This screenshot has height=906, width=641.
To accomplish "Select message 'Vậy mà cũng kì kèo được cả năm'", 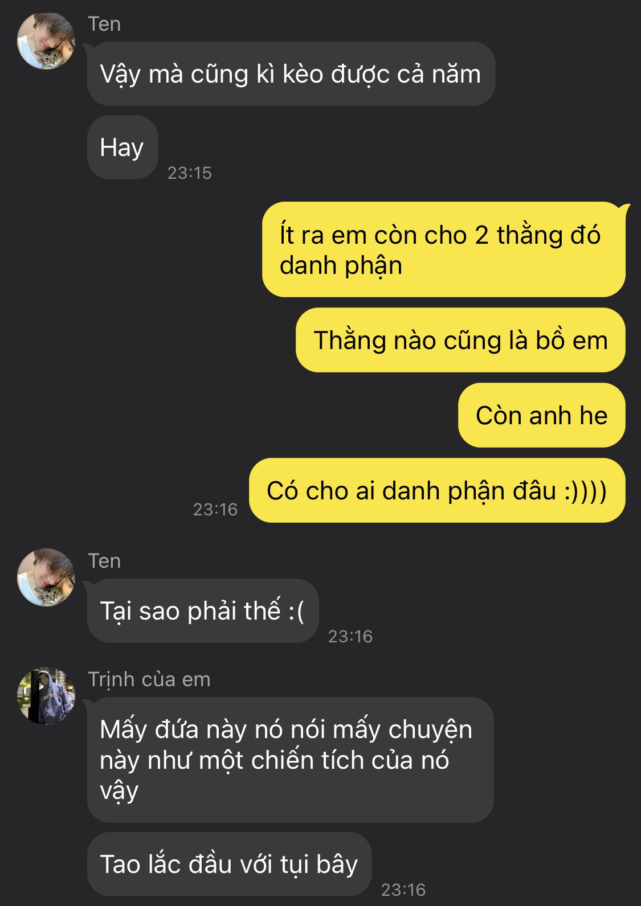I will [x=291, y=74].
